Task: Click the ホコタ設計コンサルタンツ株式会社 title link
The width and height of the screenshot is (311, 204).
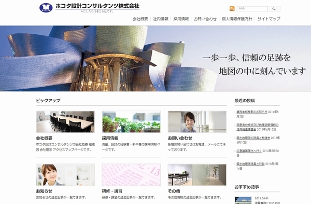Action: click(97, 6)
